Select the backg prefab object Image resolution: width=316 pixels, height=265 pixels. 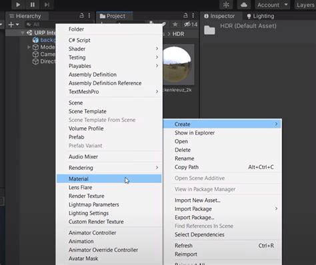tap(44, 40)
